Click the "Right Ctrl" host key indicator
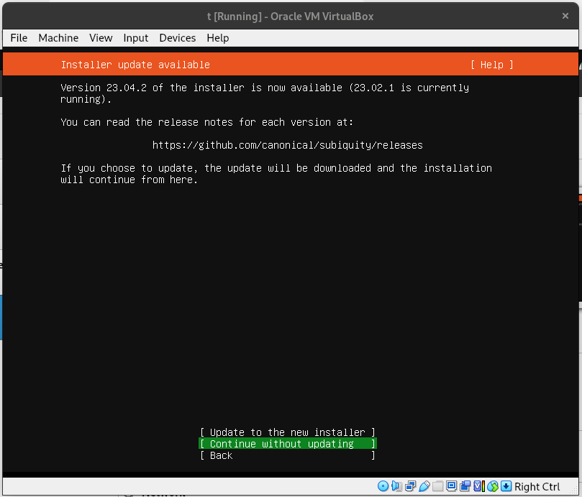This screenshot has height=497, width=582. click(x=537, y=487)
